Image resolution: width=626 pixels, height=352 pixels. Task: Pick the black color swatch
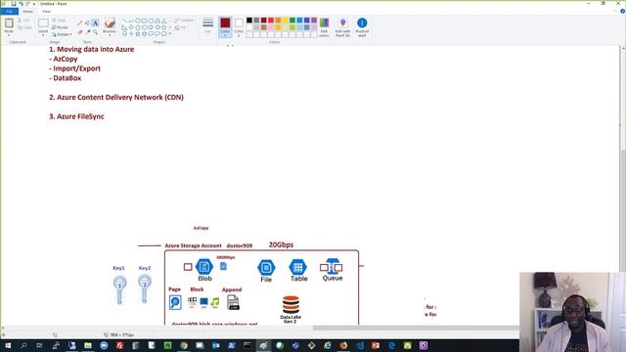[x=249, y=20]
